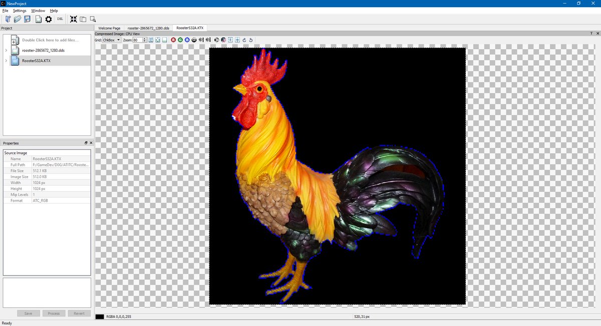
Task: Rotate image clockwise
Action: point(244,40)
